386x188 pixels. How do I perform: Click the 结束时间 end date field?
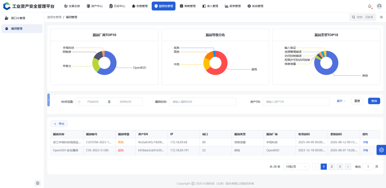click(125, 102)
